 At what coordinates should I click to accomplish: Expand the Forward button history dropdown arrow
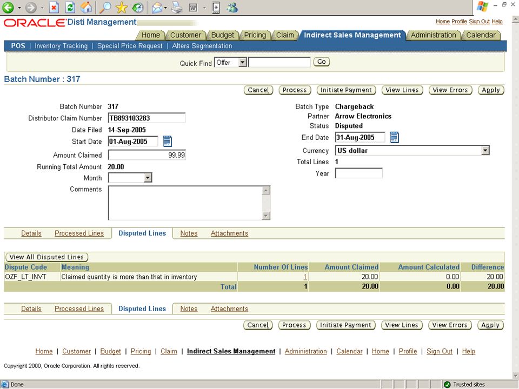[42, 7]
